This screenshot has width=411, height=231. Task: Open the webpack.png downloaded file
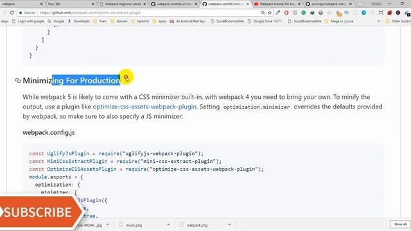[x=197, y=225]
